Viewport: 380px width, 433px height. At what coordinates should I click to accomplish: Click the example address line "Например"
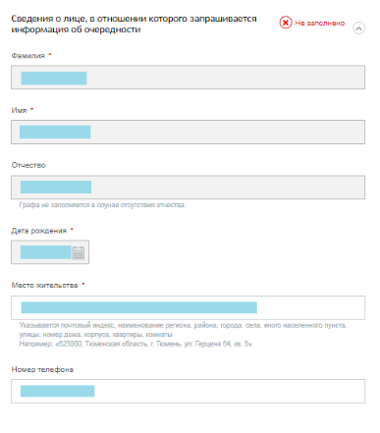pos(136,344)
